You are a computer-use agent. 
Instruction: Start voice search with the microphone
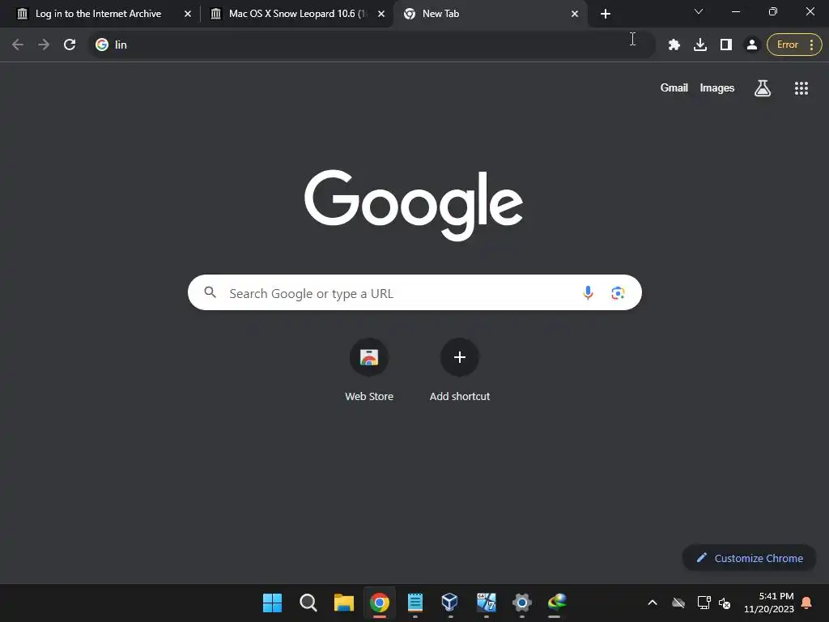588,292
